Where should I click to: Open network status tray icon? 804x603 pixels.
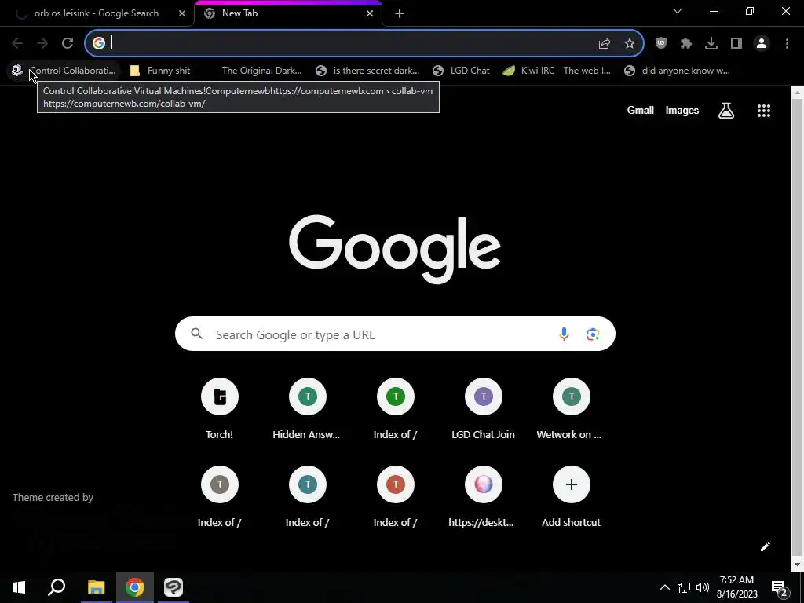(x=684, y=587)
